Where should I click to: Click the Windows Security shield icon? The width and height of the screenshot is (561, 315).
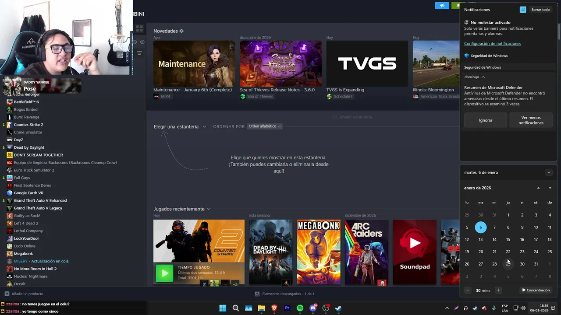click(467, 56)
